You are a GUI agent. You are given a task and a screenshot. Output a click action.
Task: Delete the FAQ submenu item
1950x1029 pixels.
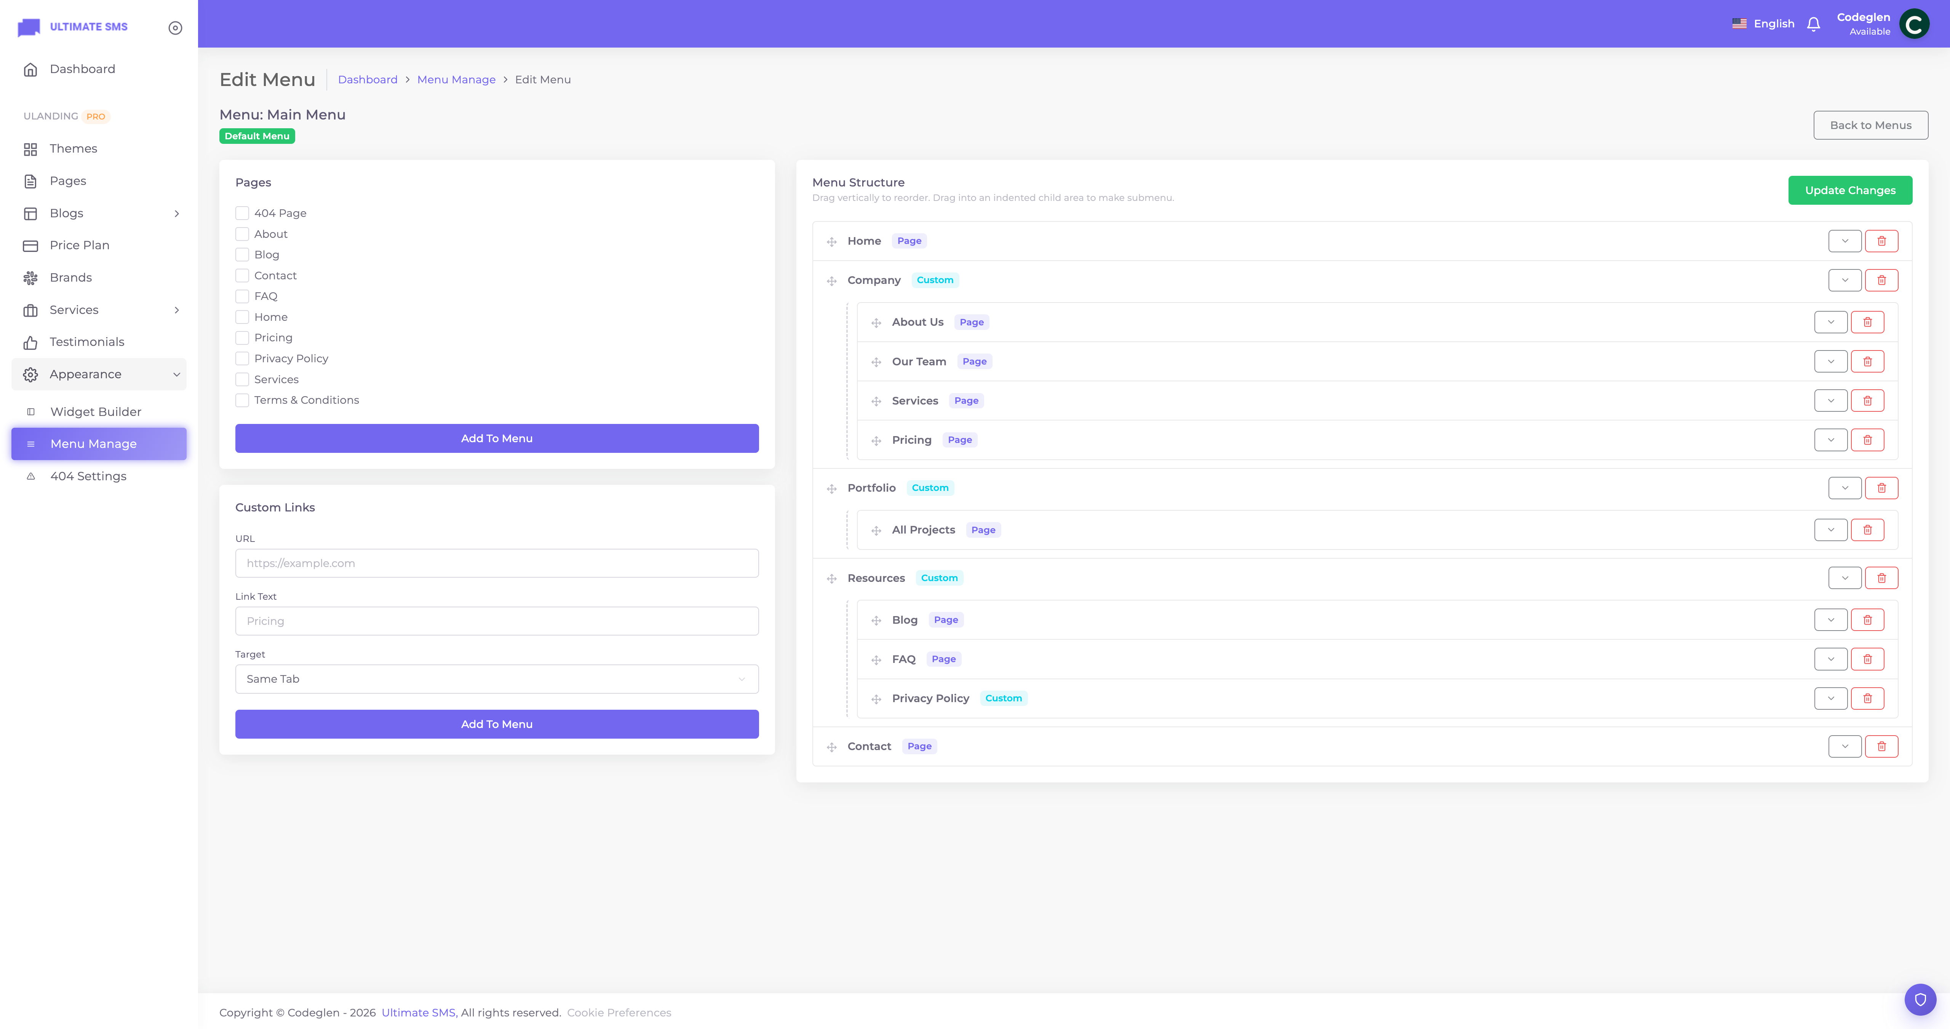(1867, 659)
